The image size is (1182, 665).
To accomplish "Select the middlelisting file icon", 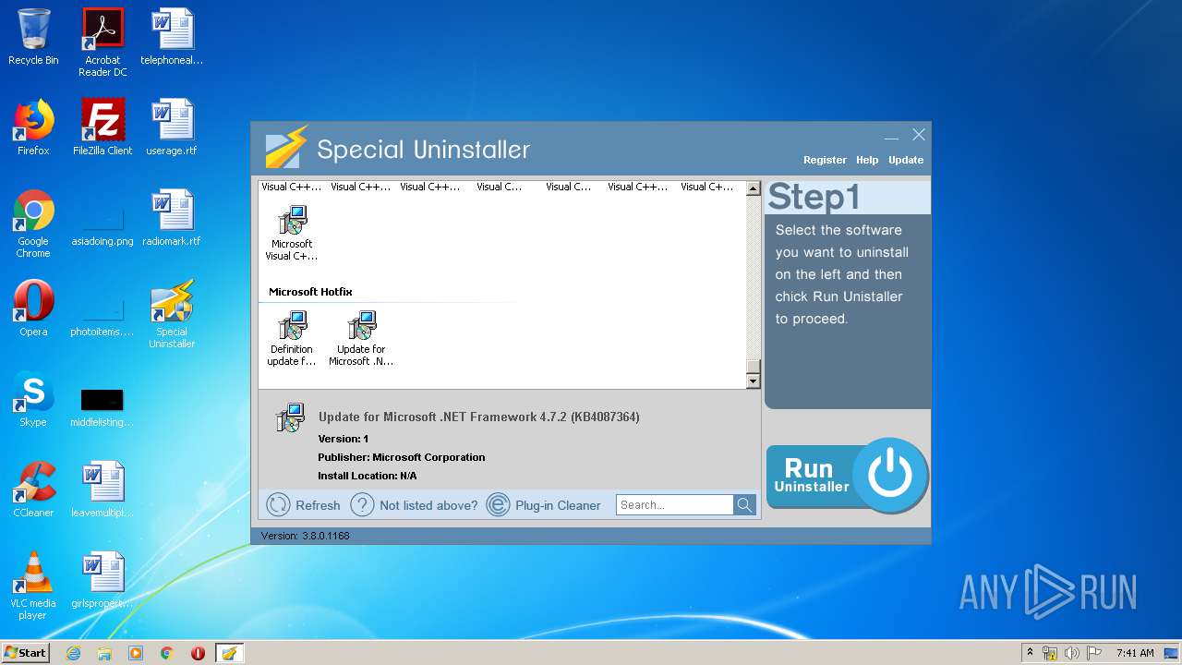I will coord(103,408).
